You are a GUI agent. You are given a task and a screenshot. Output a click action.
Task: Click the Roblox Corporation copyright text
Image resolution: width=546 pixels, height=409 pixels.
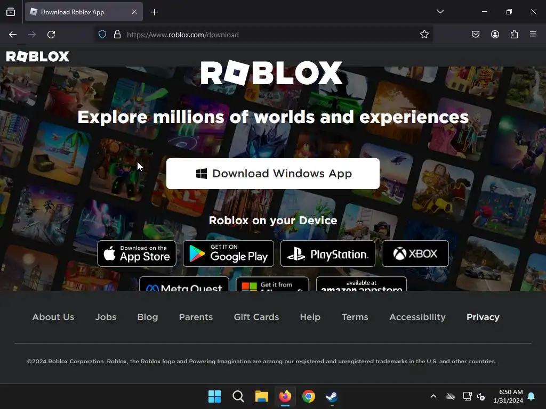click(261, 362)
